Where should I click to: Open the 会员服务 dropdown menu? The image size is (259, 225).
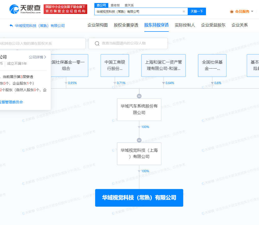click(x=252, y=11)
